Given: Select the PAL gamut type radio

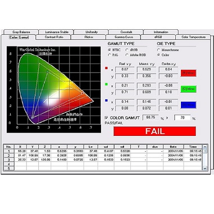Looking at the screenshot, I should pos(110,55).
